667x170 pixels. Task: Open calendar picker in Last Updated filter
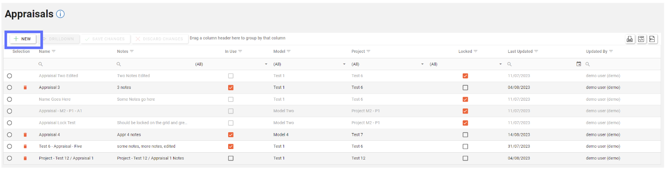point(579,64)
